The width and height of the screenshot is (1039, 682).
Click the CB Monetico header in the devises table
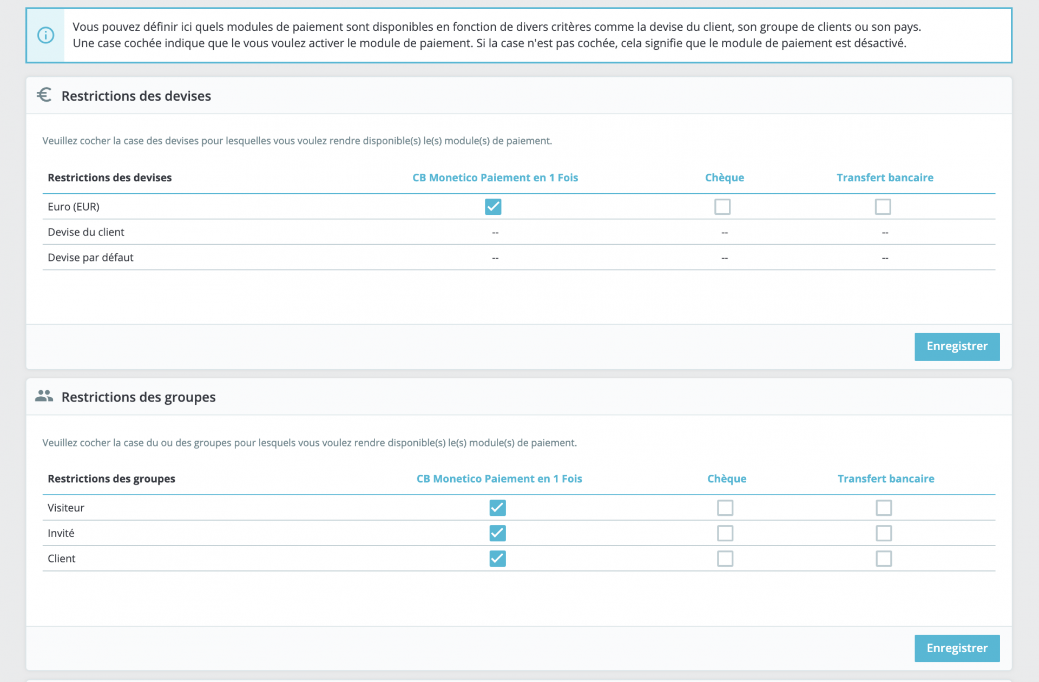(495, 178)
